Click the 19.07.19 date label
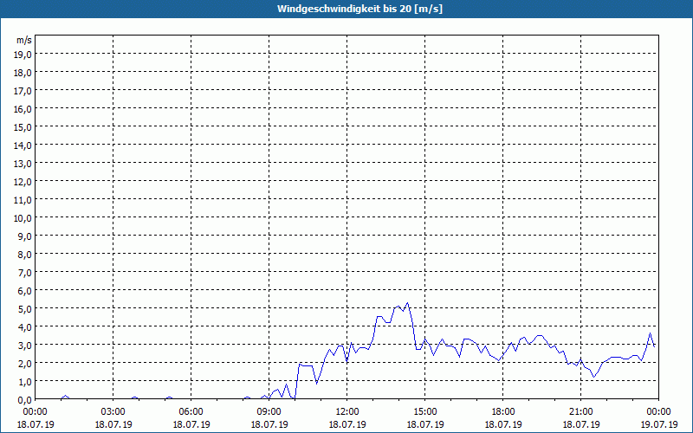The image size is (693, 433). pos(659,424)
